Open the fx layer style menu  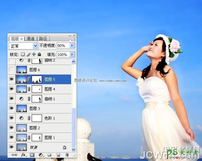pos(23,155)
